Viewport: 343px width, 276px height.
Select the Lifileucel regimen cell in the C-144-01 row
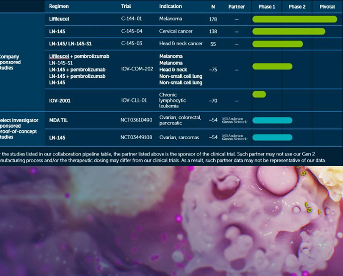(59, 19)
